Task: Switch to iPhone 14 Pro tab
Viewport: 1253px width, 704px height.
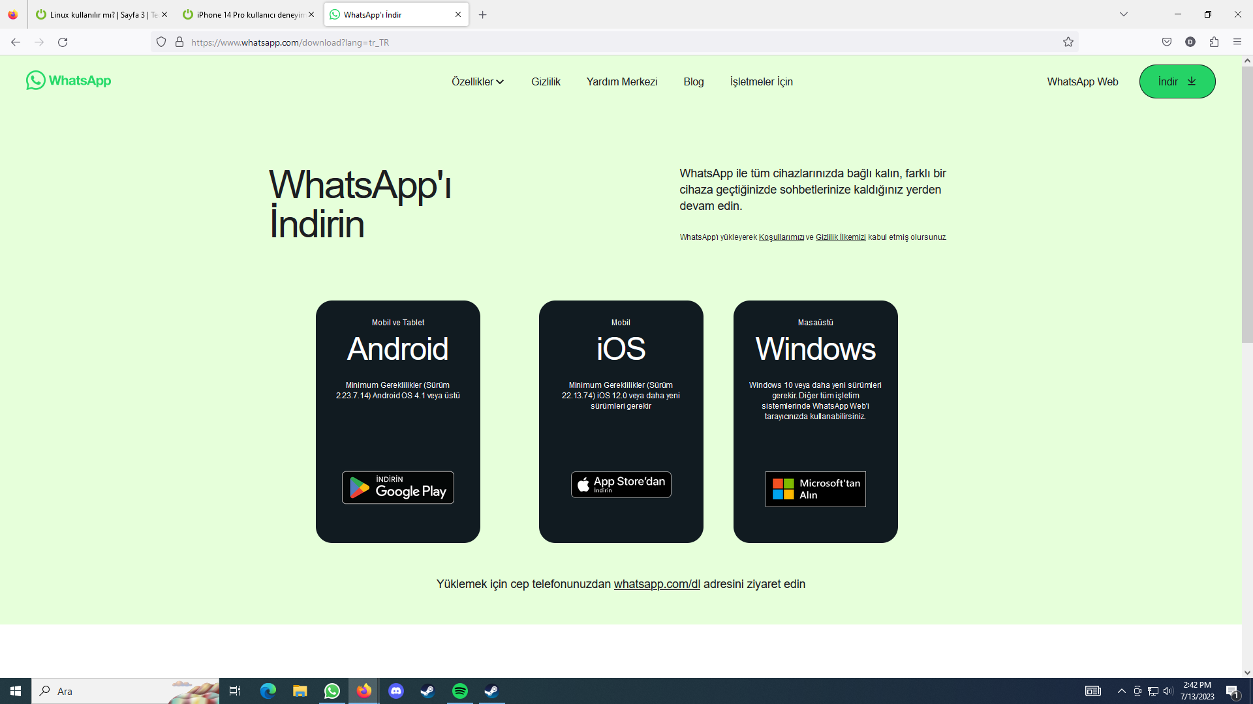Action: (x=248, y=14)
